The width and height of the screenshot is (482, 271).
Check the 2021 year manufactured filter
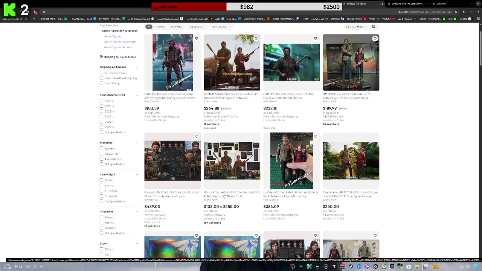pyautogui.click(x=101, y=101)
